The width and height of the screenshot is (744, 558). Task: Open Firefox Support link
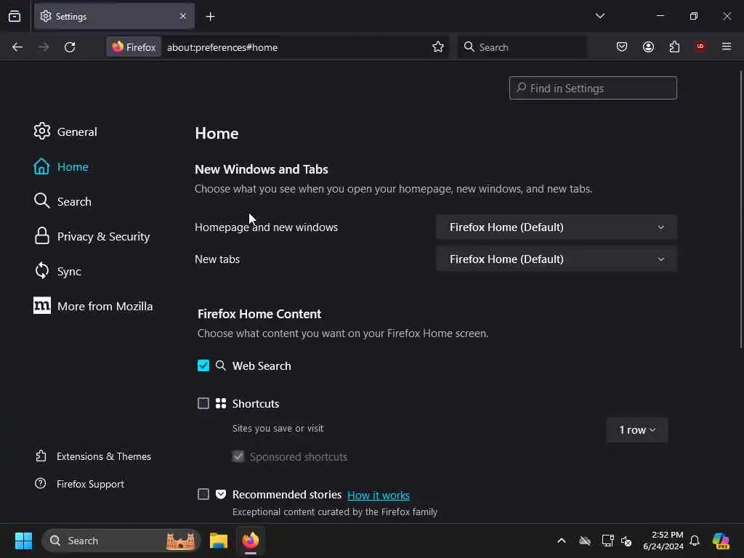click(79, 484)
